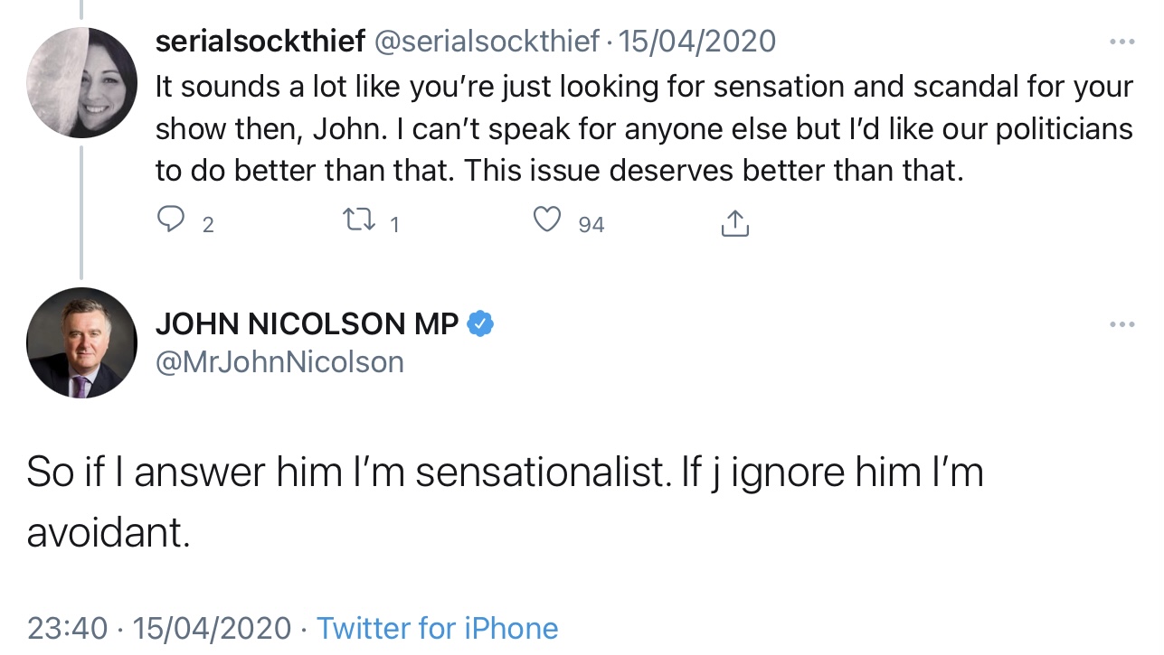This screenshot has height=655, width=1164.
Task: View the 94 likes count
Action: tap(591, 224)
